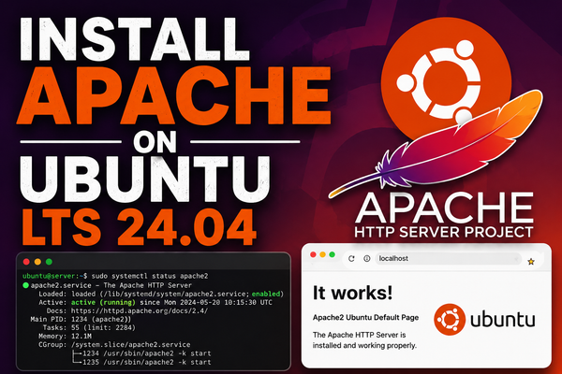The image size is (562, 374).
Task: Click the "ON" word between lines
Action: tap(155, 142)
